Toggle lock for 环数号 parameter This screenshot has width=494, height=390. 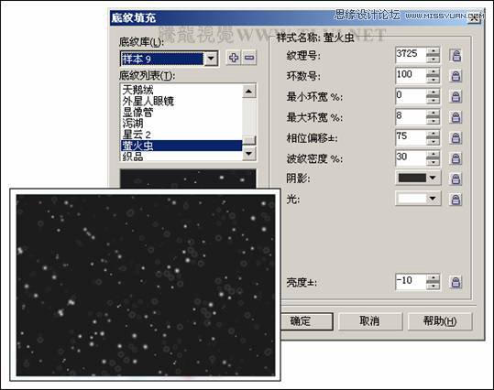coord(456,76)
